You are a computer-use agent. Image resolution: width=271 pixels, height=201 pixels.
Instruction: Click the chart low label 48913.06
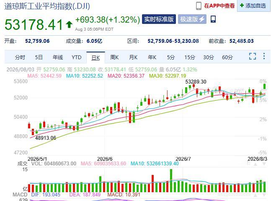point(46,138)
